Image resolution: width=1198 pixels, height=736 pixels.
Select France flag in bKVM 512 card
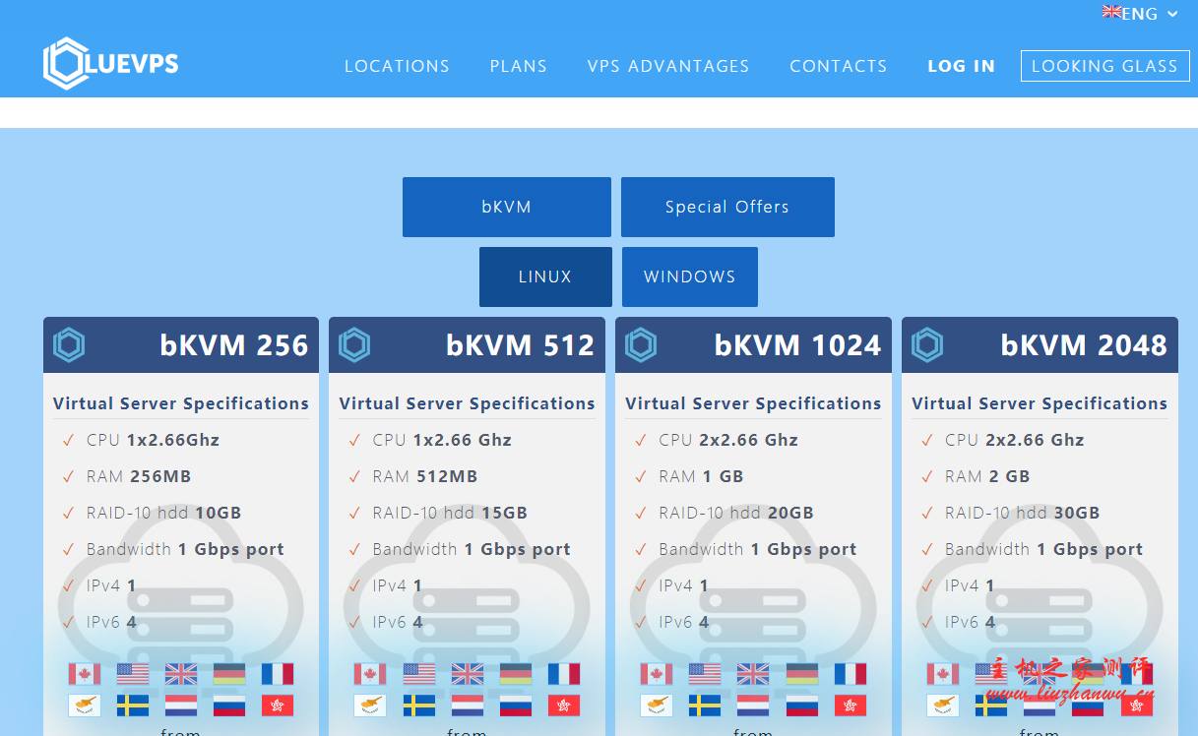(x=564, y=674)
